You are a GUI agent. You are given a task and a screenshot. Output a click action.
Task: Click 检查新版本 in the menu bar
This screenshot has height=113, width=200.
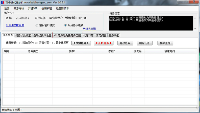point(62,8)
